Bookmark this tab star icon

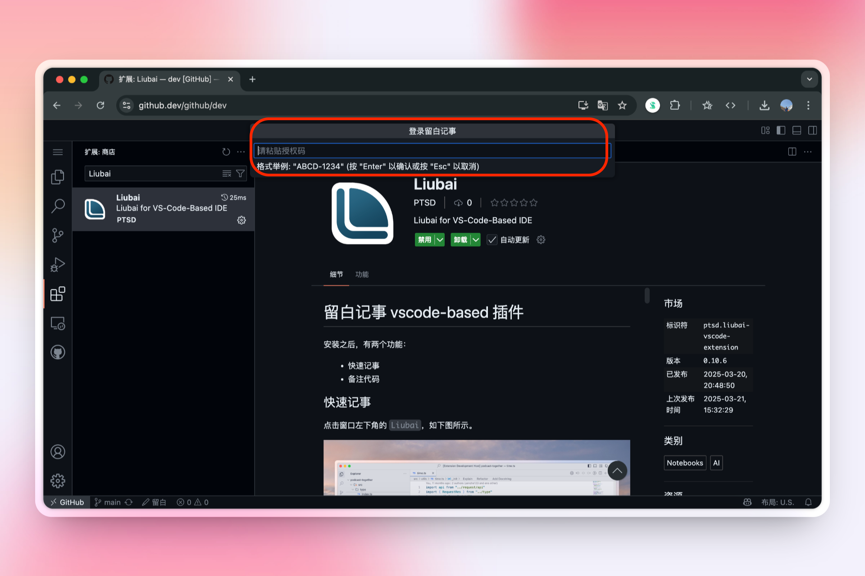(622, 105)
